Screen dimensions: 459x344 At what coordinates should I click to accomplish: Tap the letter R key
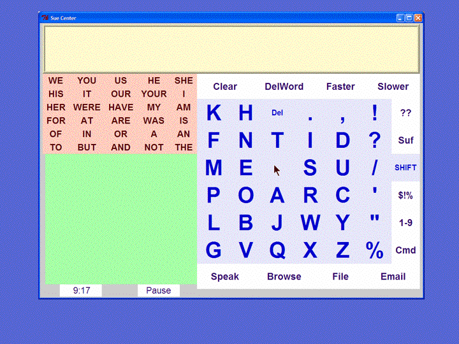(310, 195)
